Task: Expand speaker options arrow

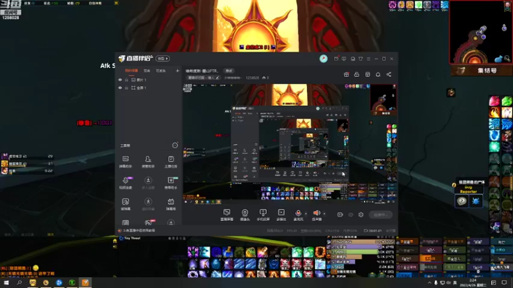Action: (324, 214)
